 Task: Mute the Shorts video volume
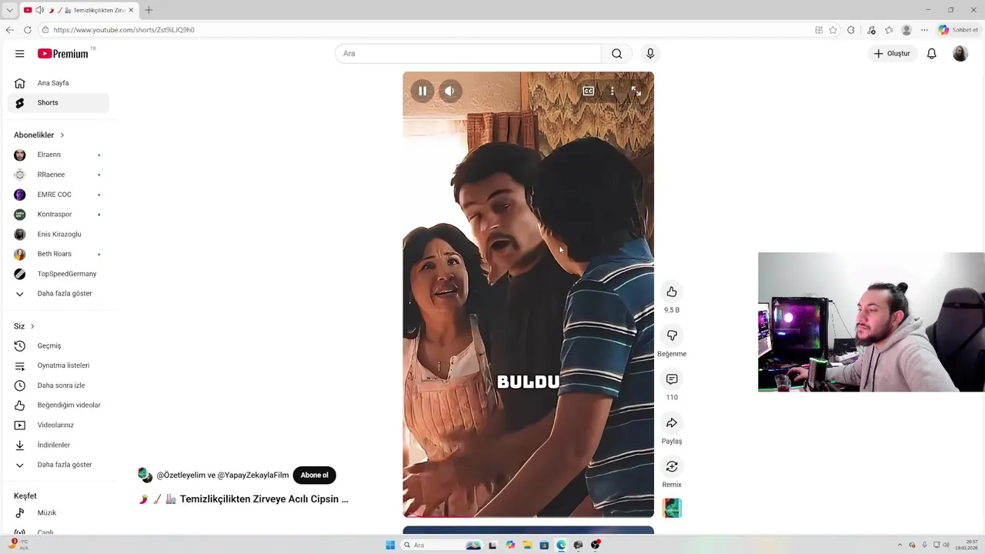(449, 91)
